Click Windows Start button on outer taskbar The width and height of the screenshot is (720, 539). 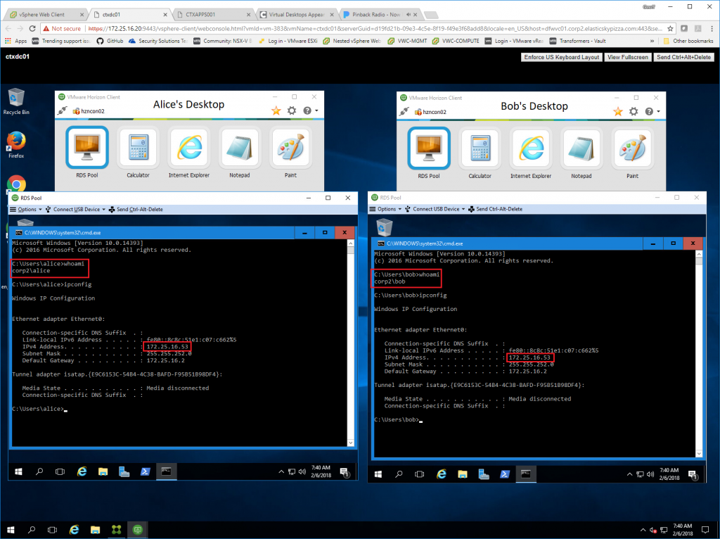pos(10,528)
